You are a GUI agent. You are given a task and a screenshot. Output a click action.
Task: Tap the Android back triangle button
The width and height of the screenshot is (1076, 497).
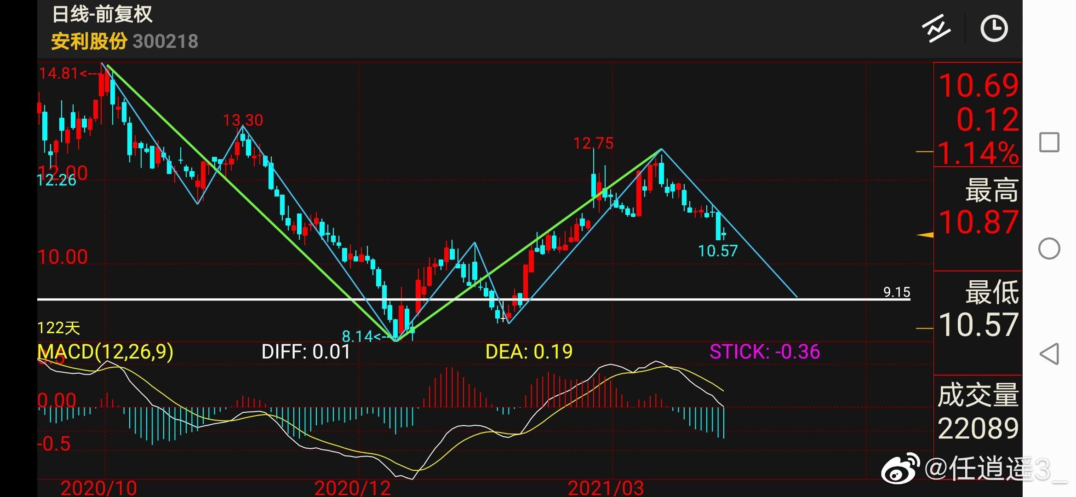tap(1049, 354)
